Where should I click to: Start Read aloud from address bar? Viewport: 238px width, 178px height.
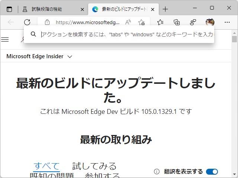click(x=128, y=22)
